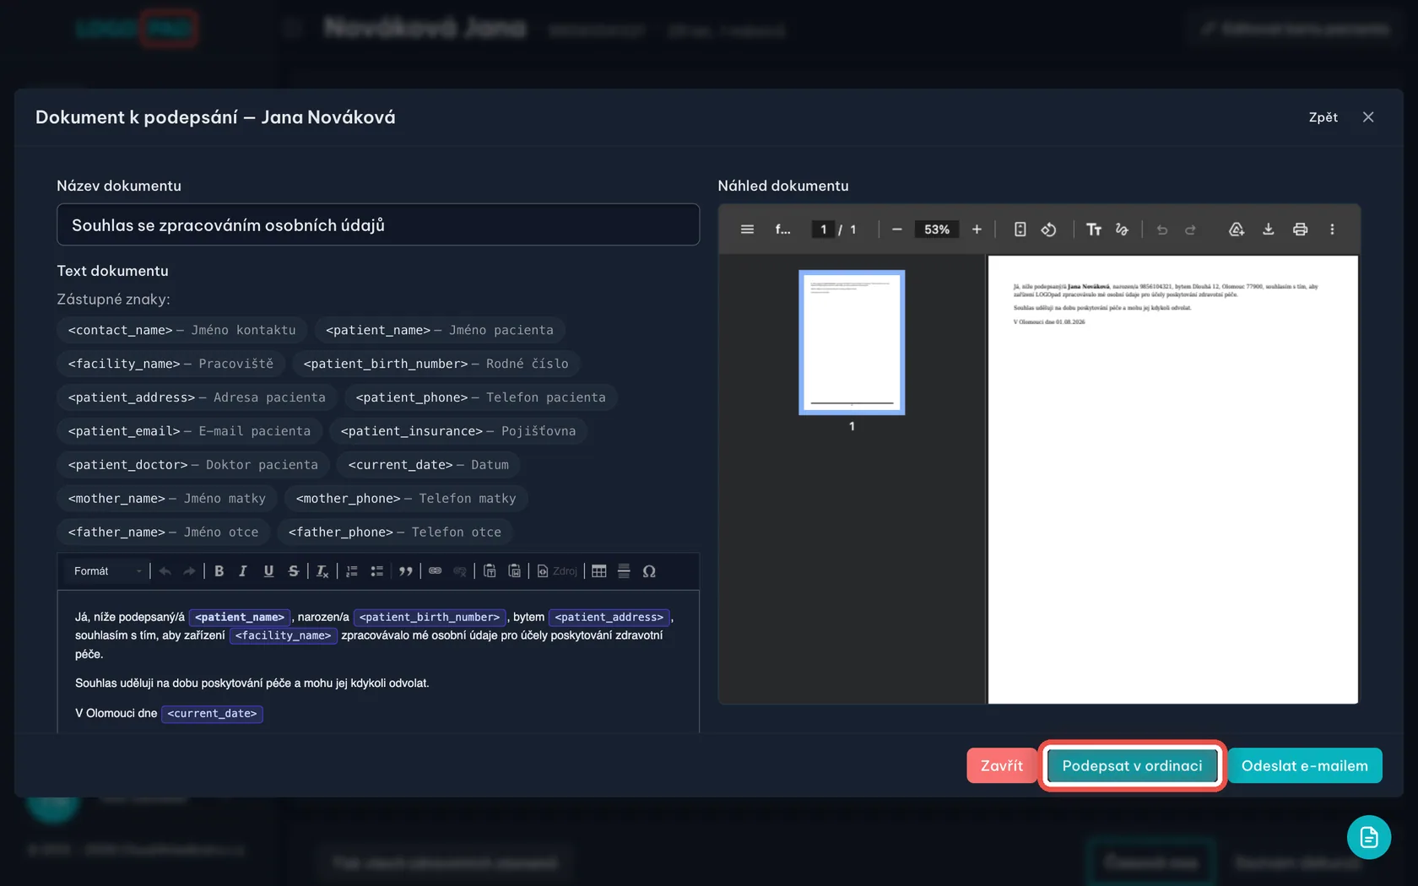Apply bold formatting in text editor

click(219, 571)
